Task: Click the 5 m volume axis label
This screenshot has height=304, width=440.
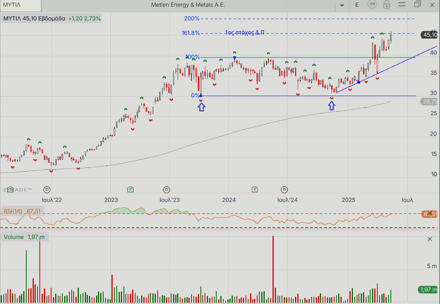Action: click(x=432, y=266)
